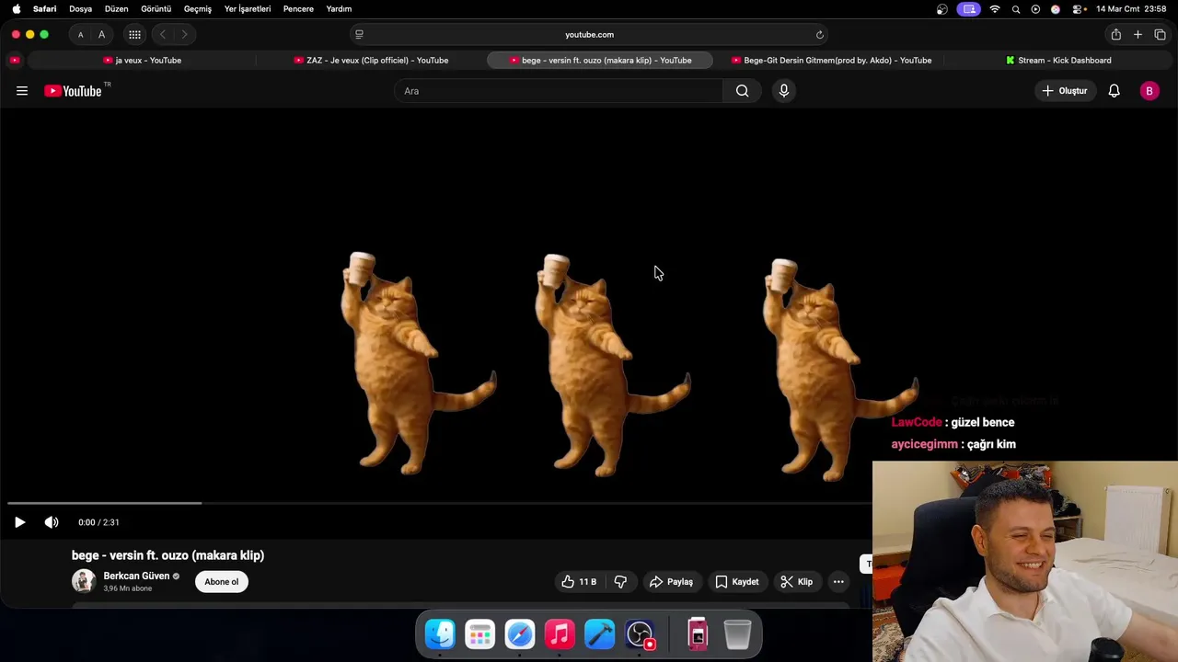Decrease text size with small A
This screenshot has height=662, width=1178.
(80, 35)
